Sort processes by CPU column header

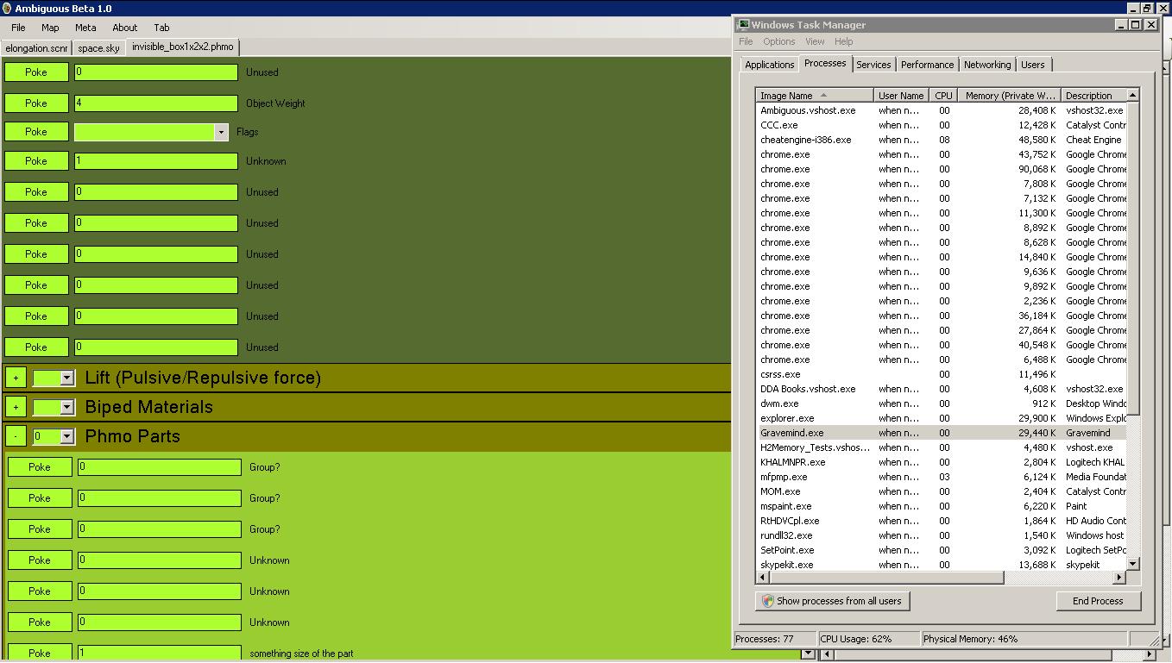tap(943, 96)
